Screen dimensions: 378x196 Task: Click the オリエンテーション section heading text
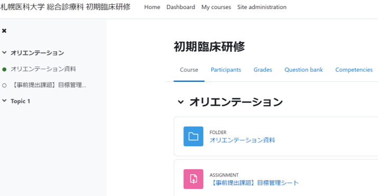tap(236, 102)
